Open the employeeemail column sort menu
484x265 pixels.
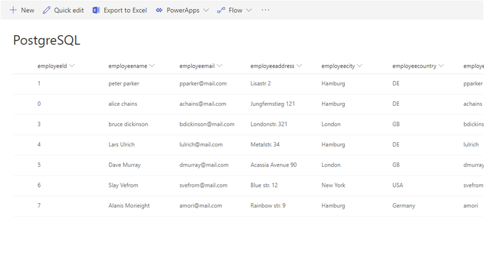(x=220, y=65)
